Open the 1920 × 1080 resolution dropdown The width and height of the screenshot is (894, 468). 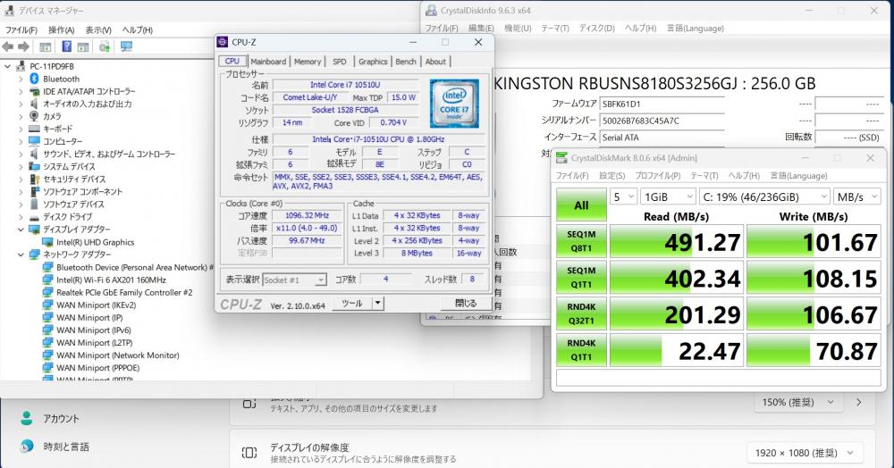805,453
